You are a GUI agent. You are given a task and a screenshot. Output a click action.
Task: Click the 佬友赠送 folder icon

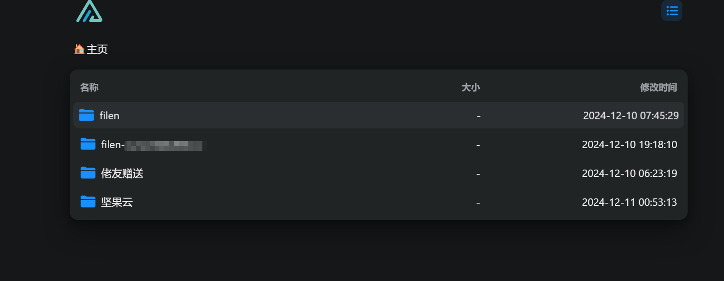(x=88, y=173)
